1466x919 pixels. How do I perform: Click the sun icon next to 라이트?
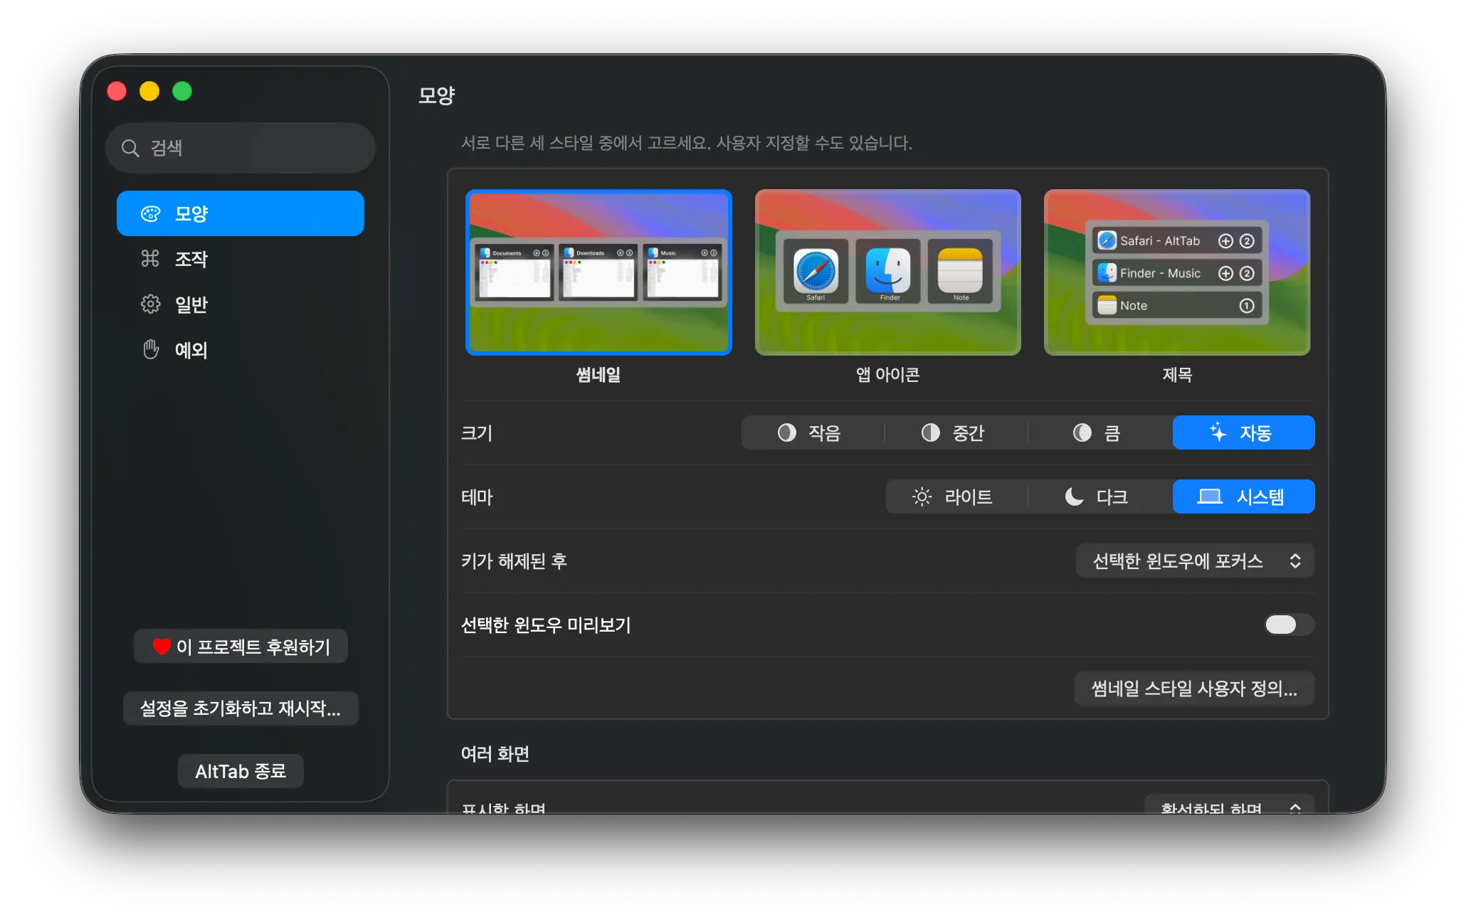922,496
